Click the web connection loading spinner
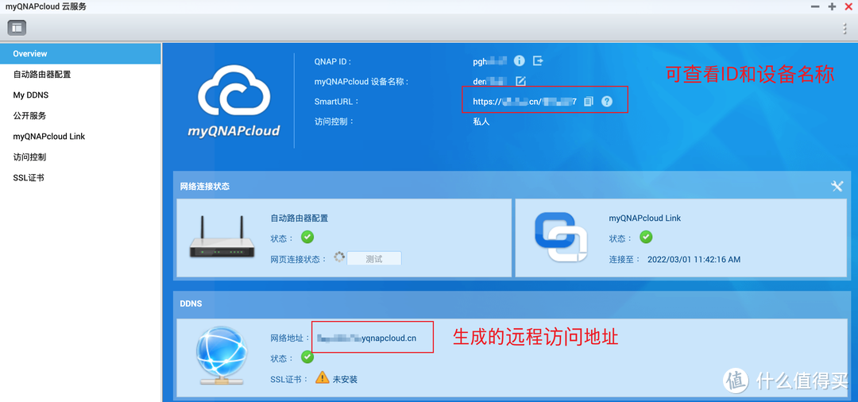 coord(339,257)
